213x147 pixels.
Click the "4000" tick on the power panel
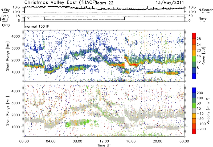(15, 36)
